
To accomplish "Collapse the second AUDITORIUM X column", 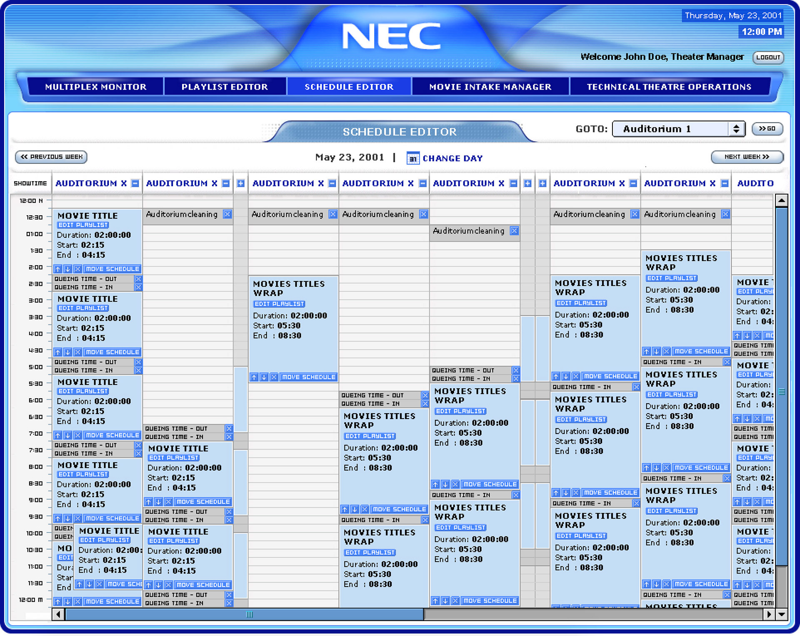I will coord(226,183).
